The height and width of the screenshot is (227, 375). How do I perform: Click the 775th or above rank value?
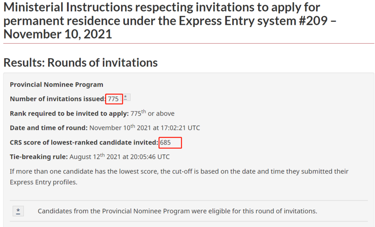pos(152,113)
